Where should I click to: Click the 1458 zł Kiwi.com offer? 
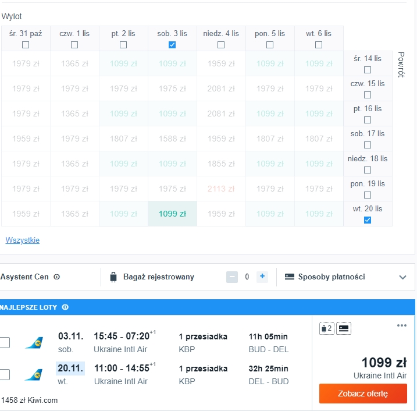click(29, 400)
